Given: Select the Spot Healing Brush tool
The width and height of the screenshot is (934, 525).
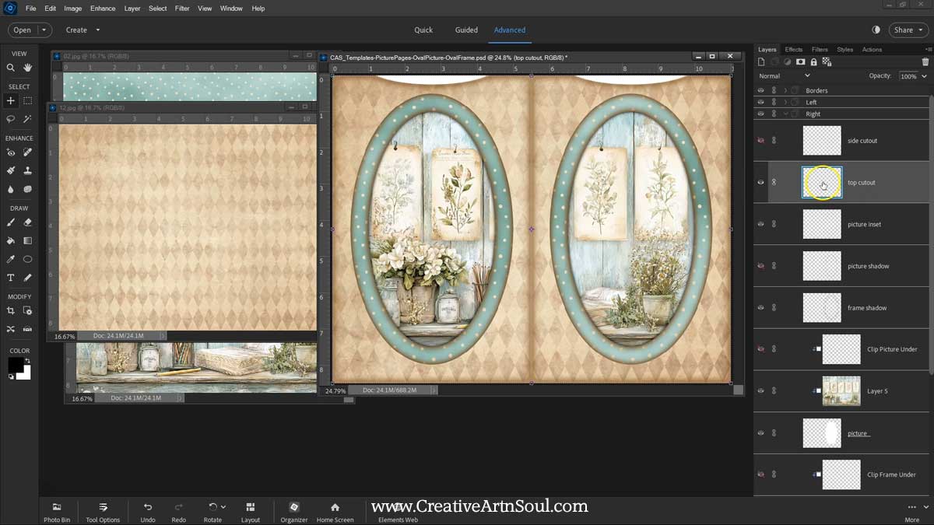Looking at the screenshot, I should tap(28, 152).
